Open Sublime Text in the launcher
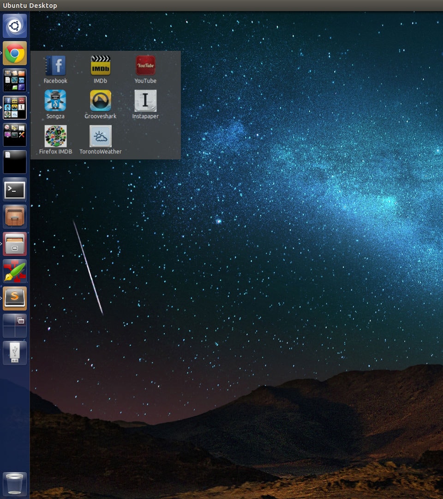The width and height of the screenshot is (443, 499). coord(14,298)
